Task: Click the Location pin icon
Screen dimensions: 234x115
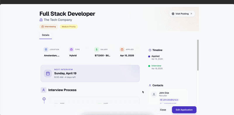Action: tap(46, 49)
